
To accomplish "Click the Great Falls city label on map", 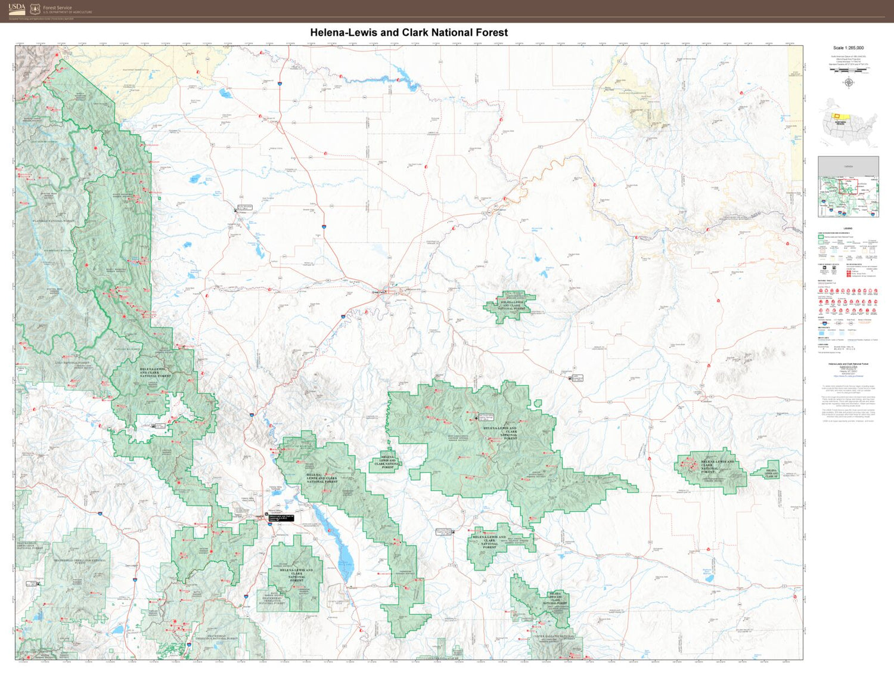I will coord(379,292).
